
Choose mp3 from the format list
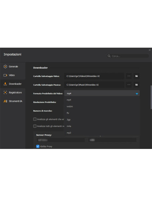tap(102, 133)
